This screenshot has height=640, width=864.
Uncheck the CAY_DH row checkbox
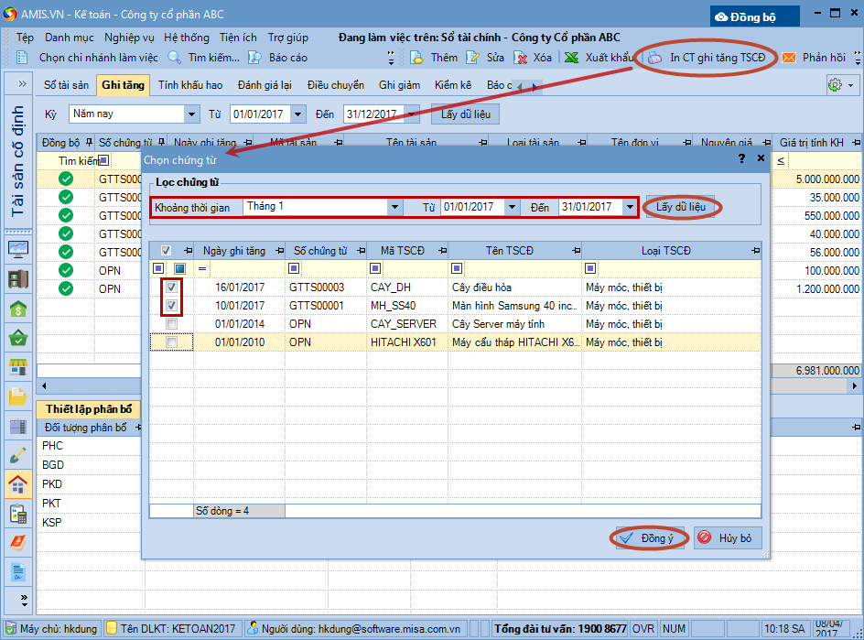171,287
